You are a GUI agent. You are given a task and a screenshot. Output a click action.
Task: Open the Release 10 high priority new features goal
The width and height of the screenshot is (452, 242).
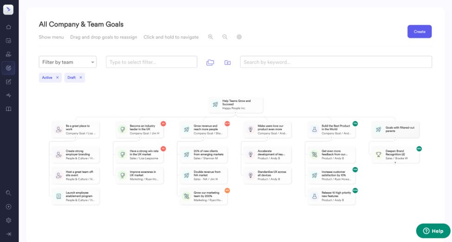coord(331,196)
